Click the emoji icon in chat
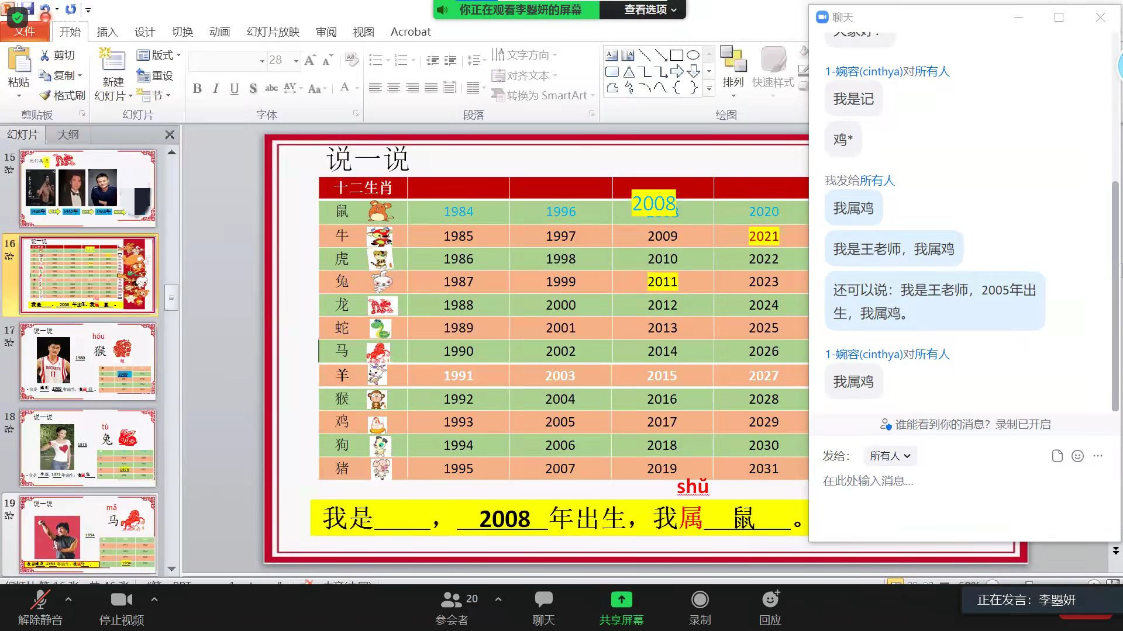 1077,456
